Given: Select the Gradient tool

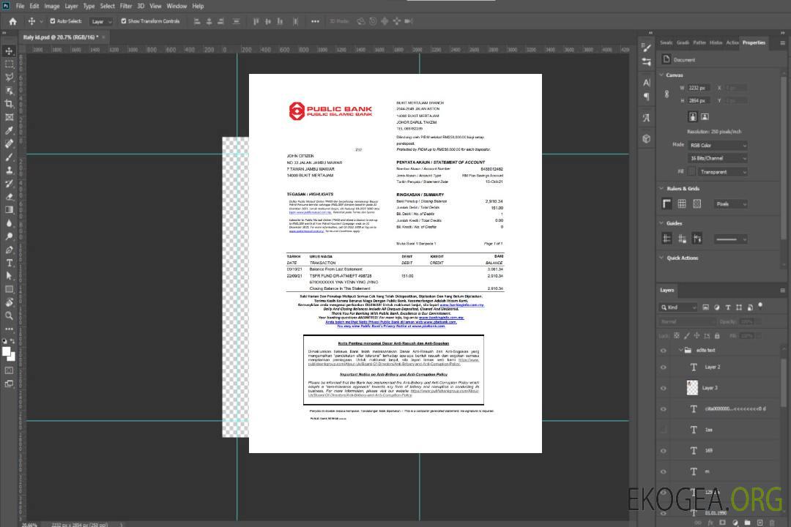Looking at the screenshot, I should pos(9,210).
